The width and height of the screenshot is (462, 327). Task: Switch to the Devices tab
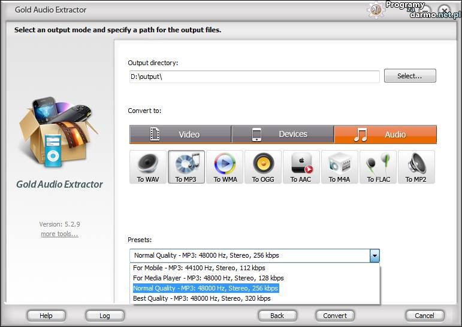pos(283,135)
